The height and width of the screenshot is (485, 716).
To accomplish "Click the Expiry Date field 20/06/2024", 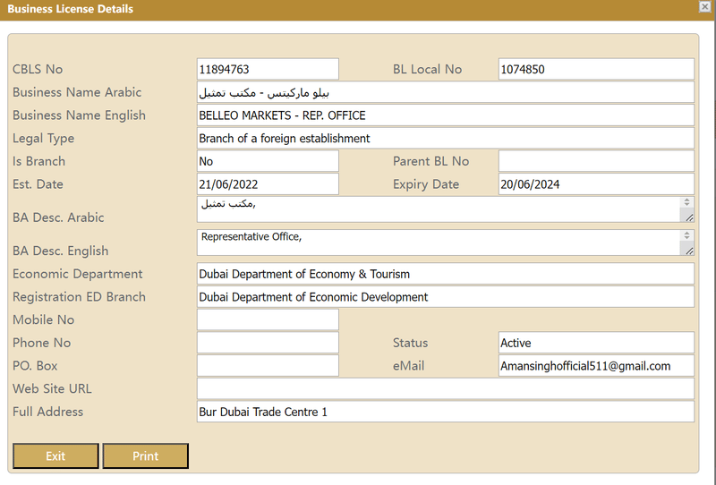I will [596, 184].
